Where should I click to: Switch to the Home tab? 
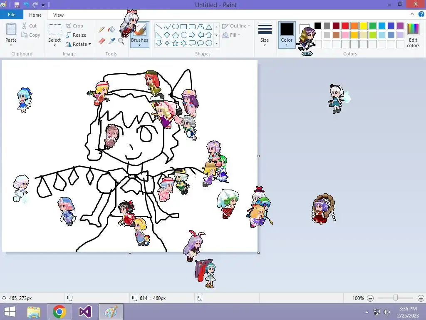coord(35,15)
